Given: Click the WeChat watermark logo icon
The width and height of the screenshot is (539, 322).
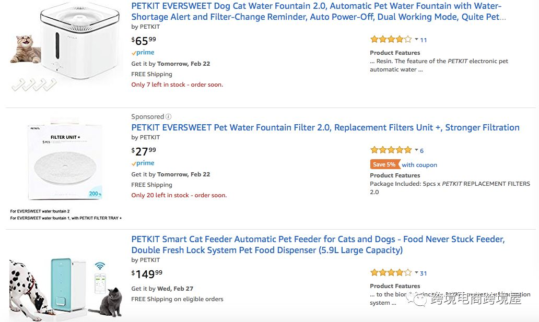Looking at the screenshot, I should pyautogui.click(x=416, y=299).
